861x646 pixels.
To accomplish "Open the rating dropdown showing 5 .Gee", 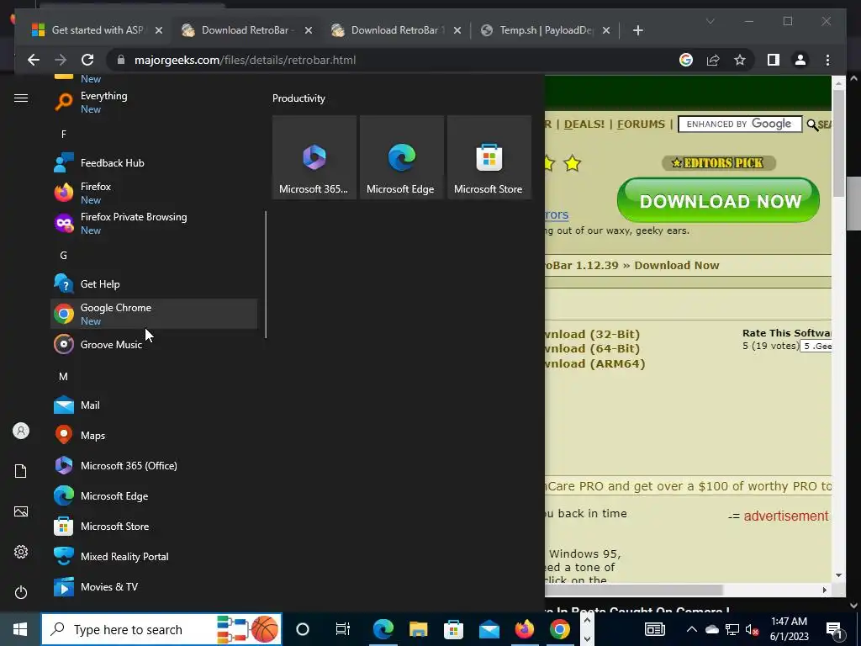I will (816, 346).
